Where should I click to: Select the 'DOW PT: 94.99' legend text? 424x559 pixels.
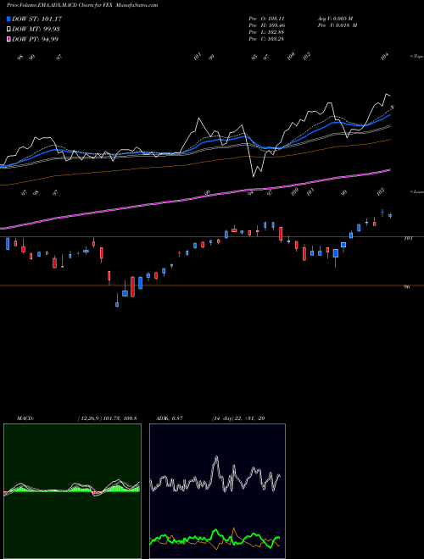click(35, 40)
